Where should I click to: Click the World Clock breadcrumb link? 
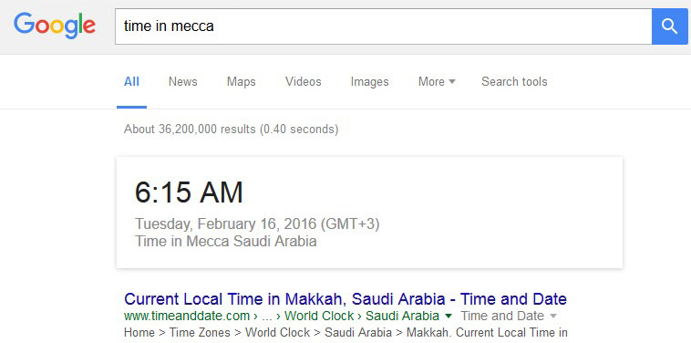pos(319,317)
